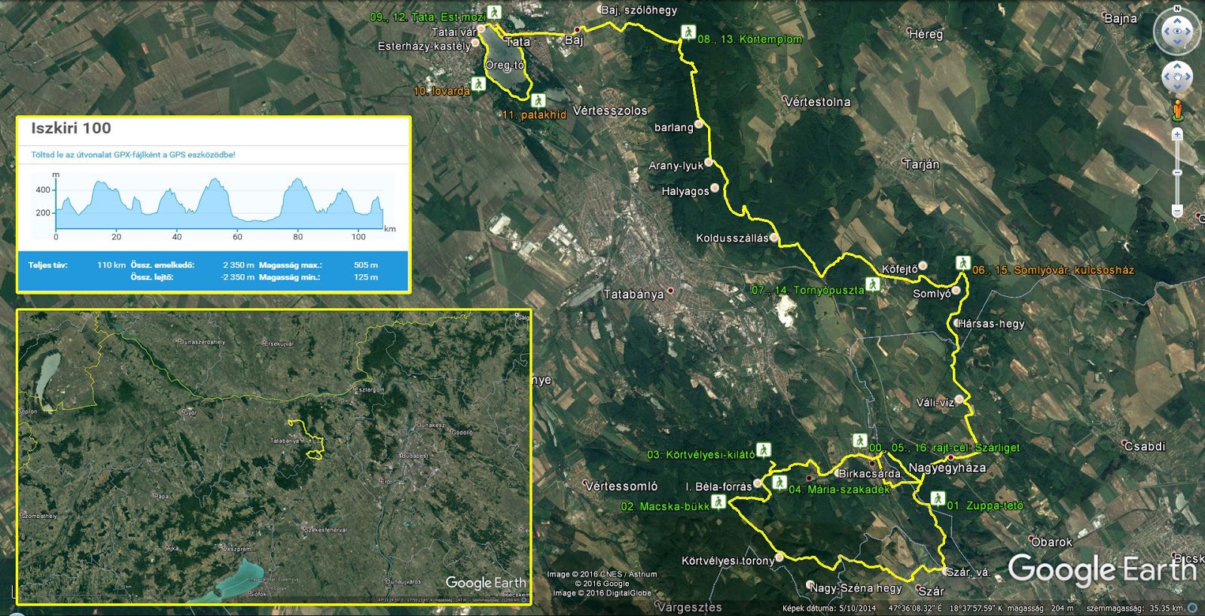Viewport: 1205px width, 616px height.
Task: Zoom in with the plus button
Action: pos(1177,134)
